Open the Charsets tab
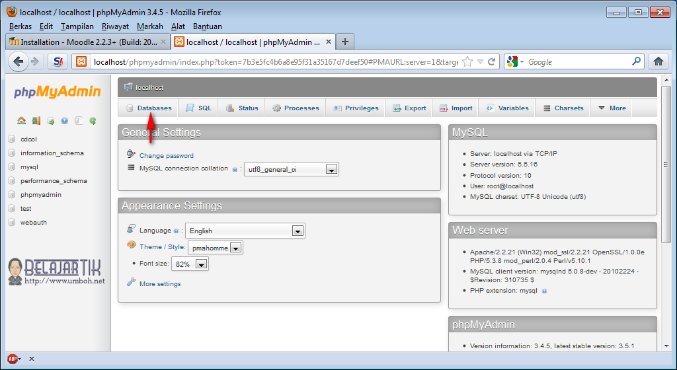This screenshot has width=677, height=370. coord(563,108)
